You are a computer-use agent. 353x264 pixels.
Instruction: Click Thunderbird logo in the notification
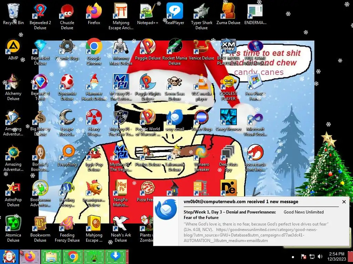coord(166,209)
